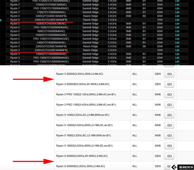The width and height of the screenshot is (194, 170).
Task: Select text 2200GE(YD2200C6M4MFB)
Action: click(x=51, y=50)
